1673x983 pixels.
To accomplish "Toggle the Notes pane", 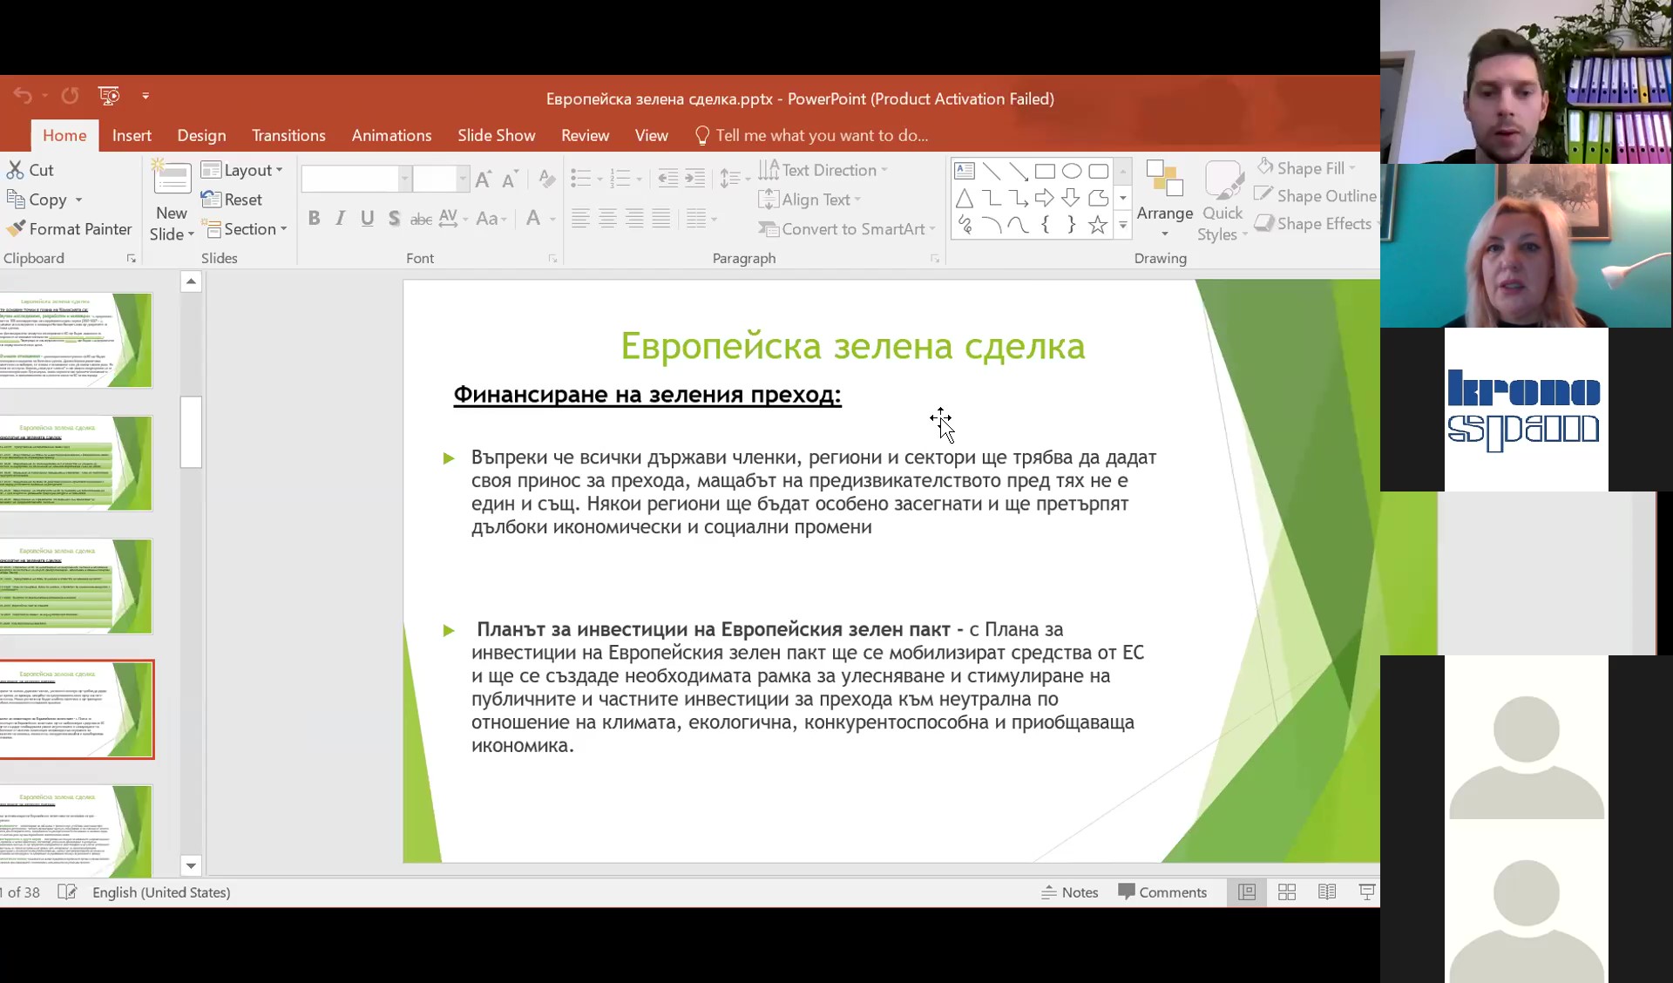I will [1070, 892].
